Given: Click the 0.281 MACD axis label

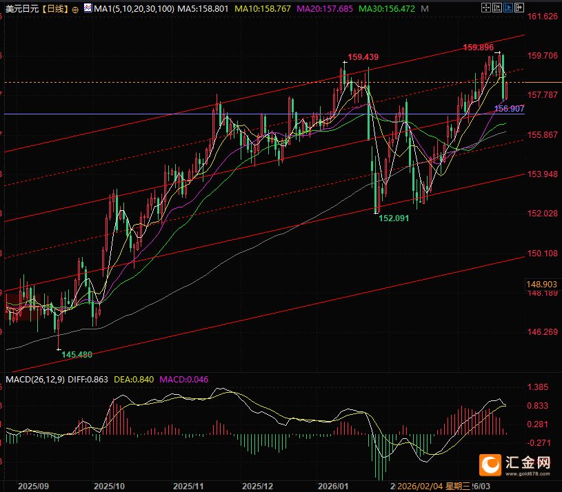Looking at the screenshot, I should coord(538,424).
